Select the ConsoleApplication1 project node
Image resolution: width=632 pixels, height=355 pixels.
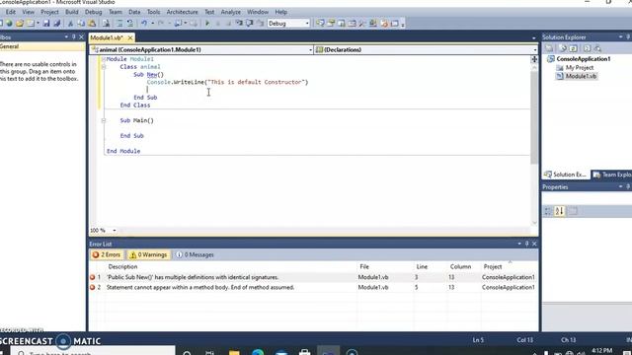583,59
